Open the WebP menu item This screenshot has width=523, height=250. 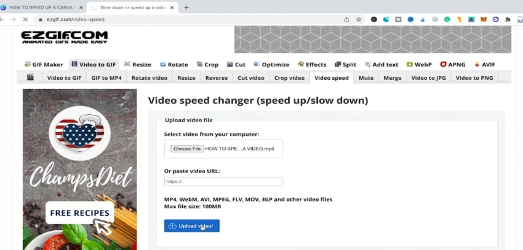pos(419,64)
